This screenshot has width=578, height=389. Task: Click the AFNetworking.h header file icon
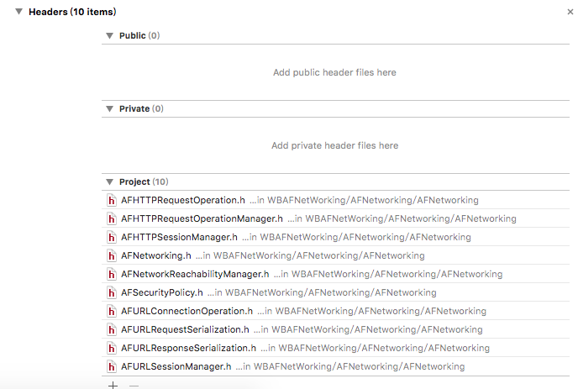(112, 255)
